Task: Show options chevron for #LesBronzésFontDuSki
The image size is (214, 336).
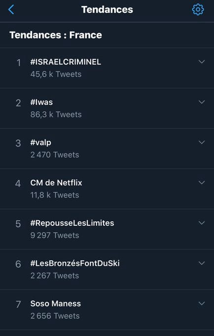Action: tap(202, 263)
